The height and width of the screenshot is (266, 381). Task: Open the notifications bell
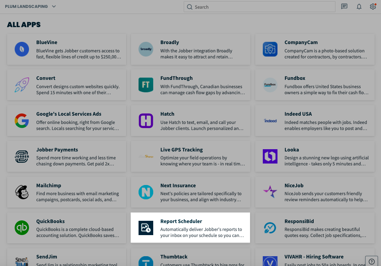[359, 6]
